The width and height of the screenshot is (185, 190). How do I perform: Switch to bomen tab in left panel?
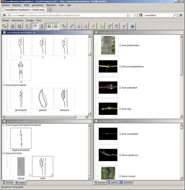[8, 182]
